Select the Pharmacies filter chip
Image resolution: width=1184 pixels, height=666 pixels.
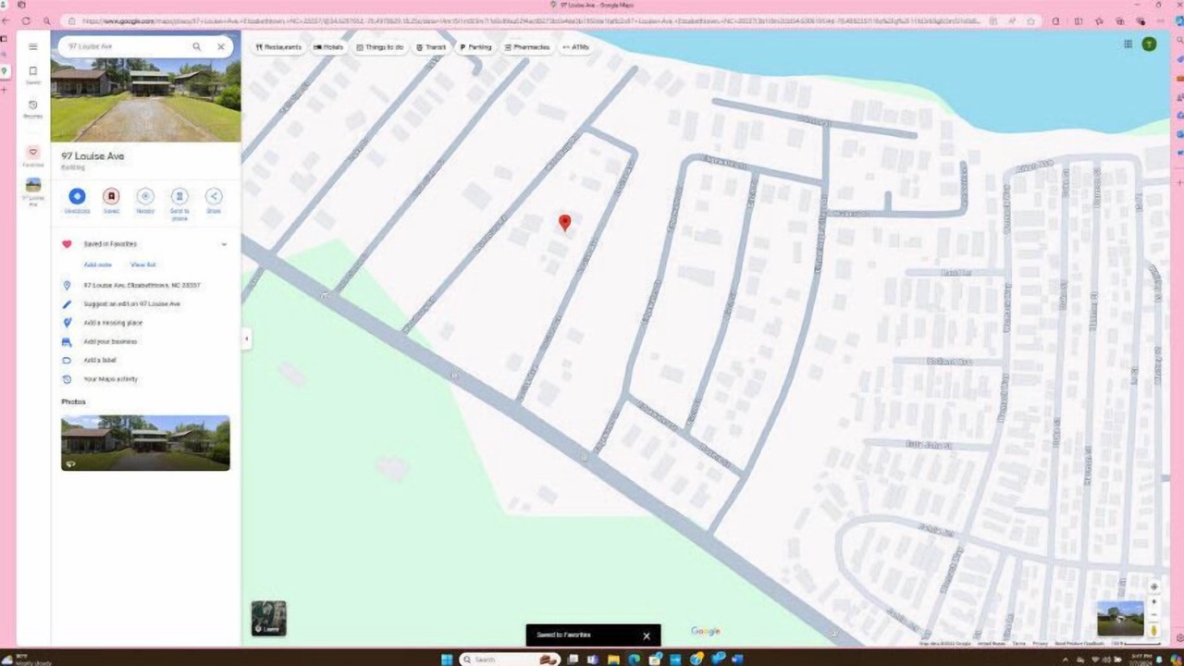coord(527,47)
